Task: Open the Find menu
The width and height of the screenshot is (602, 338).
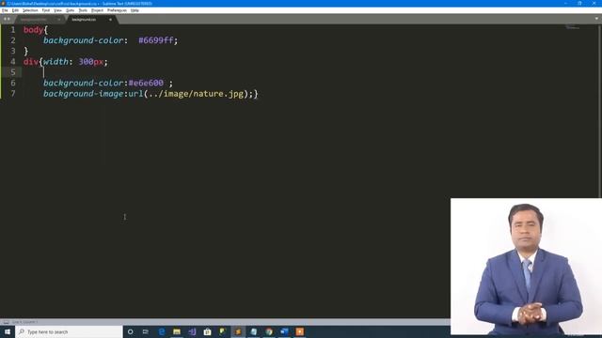Action: [46, 10]
